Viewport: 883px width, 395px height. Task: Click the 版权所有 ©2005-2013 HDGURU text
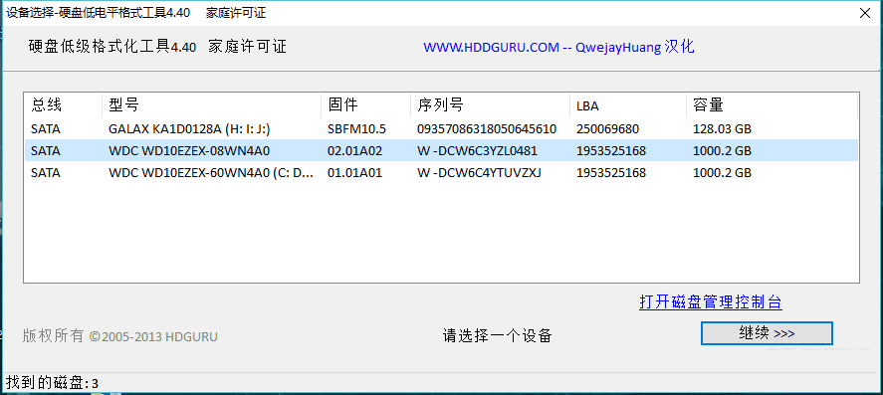119,336
